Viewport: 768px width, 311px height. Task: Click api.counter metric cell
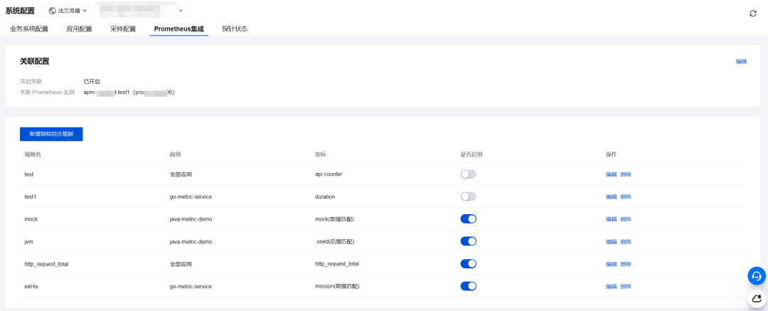click(329, 174)
